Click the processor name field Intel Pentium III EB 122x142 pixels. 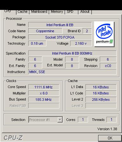click(60, 25)
